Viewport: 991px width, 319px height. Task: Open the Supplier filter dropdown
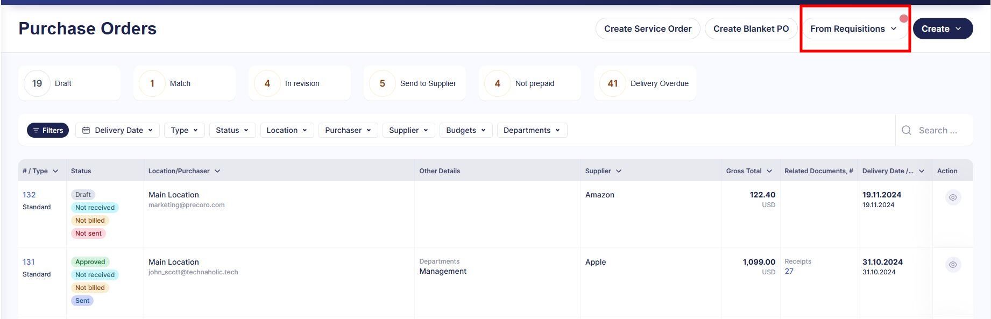coord(408,130)
